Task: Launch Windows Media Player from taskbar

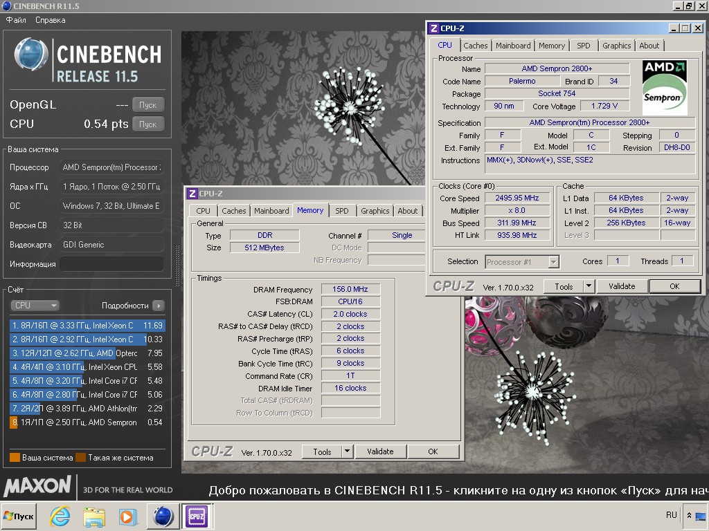Action: click(128, 516)
